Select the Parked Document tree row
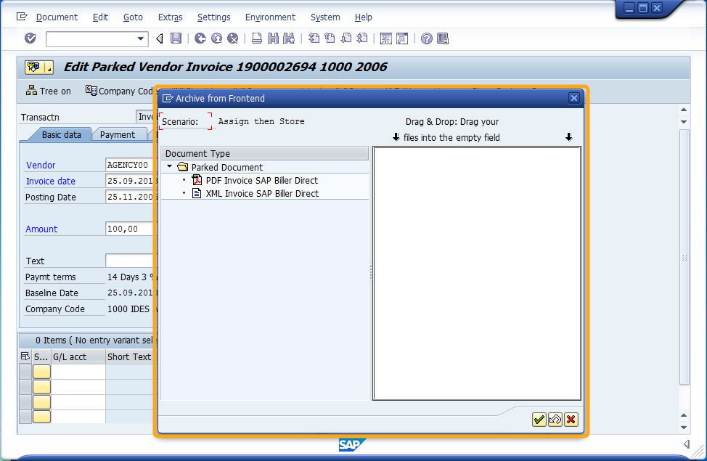Viewport: 707px width, 461px height. pyautogui.click(x=265, y=167)
